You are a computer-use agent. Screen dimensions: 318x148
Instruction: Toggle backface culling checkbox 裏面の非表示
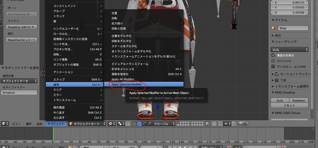coord(273,55)
